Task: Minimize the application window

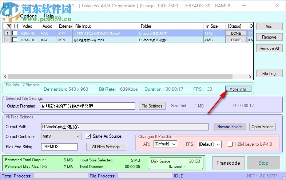Action: tap(244, 6)
